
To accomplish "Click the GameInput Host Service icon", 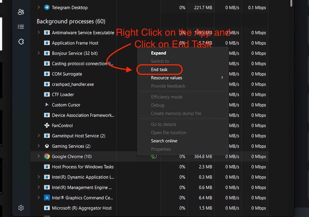I will (x=47, y=136).
